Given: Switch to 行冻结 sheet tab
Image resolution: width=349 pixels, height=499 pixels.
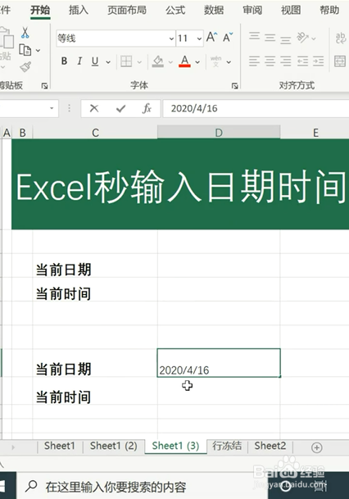Looking at the screenshot, I should point(227,446).
